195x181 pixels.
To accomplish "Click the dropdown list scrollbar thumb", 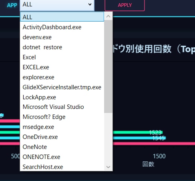I will (x=108, y=66).
